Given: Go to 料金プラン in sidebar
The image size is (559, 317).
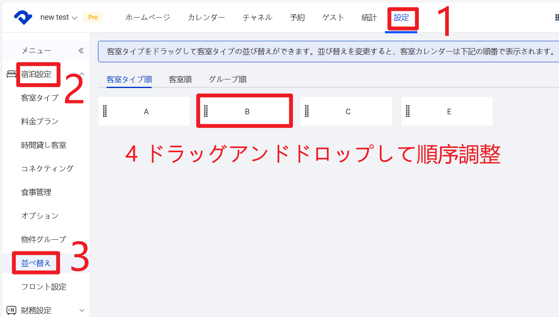Looking at the screenshot, I should click(x=40, y=122).
